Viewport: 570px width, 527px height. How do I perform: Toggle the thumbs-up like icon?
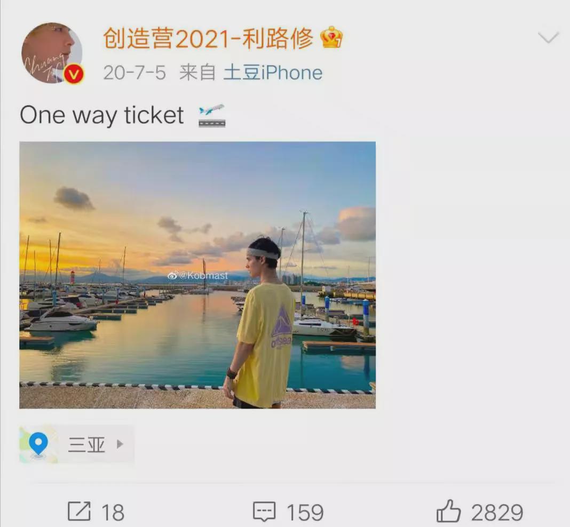[449, 510]
